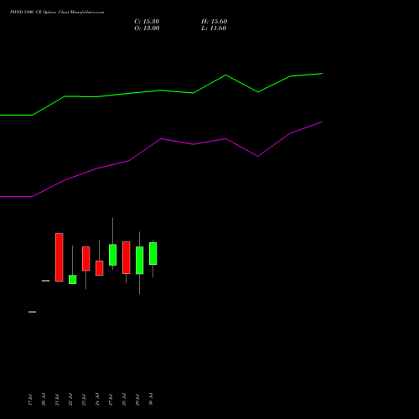Click the close value 'C: 15.30'
Image resolution: width=419 pixels, height=419 pixels.
pos(147,22)
